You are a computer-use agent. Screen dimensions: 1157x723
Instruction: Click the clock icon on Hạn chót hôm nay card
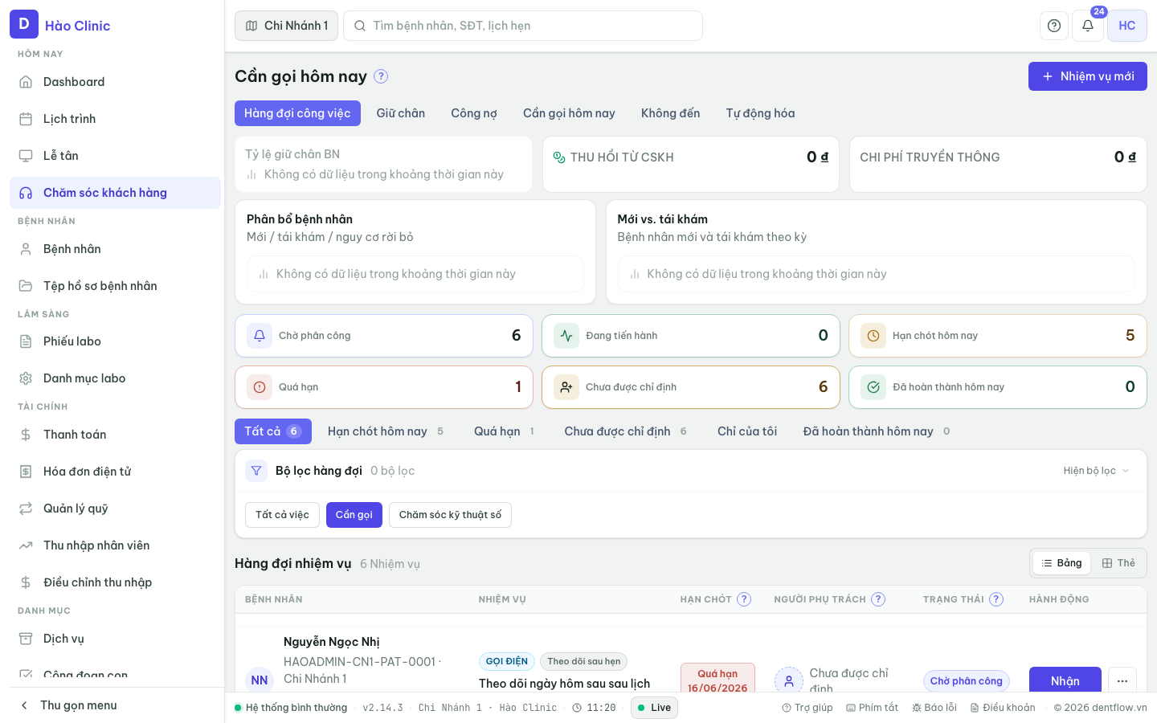click(873, 336)
